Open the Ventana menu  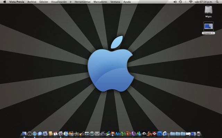pyautogui.click(x=115, y=2)
